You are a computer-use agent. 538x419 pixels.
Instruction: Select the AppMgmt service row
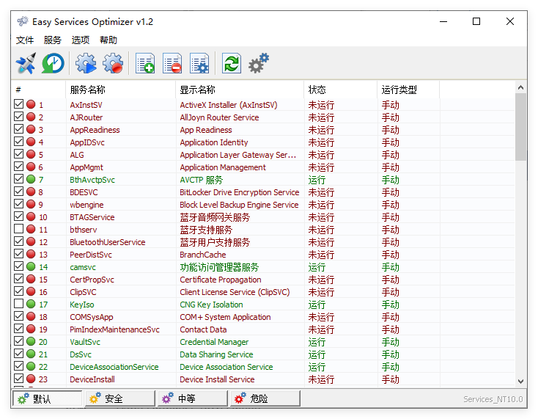point(263,167)
